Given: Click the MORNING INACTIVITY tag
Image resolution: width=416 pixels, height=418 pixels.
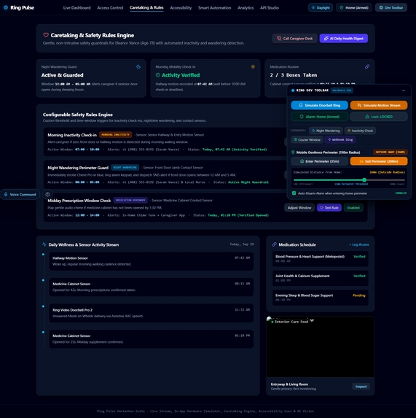Looking at the screenshot, I should pos(116,135).
